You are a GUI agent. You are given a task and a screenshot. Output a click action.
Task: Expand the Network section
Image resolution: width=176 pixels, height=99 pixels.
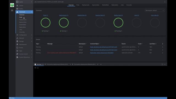point(32,38)
